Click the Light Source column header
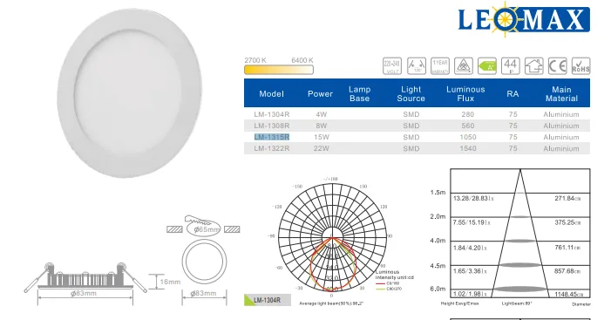Viewport: 611px width, 320px height. pos(411,94)
